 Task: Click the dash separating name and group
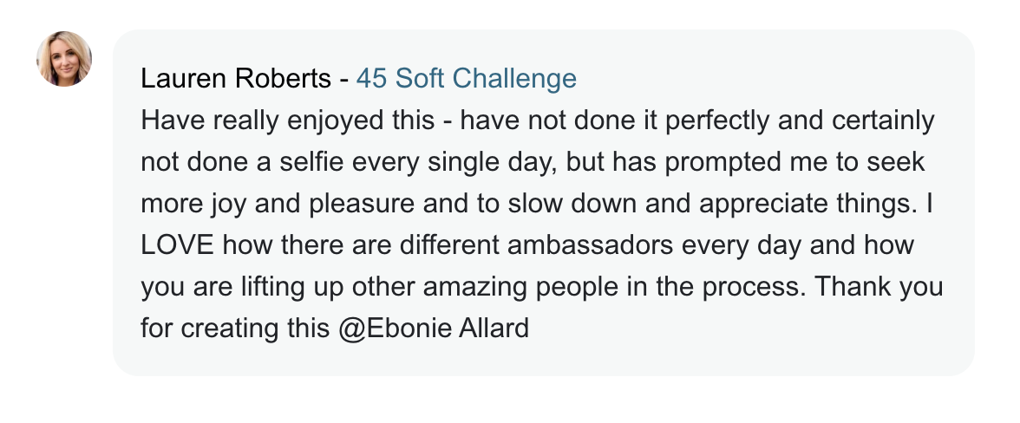[344, 79]
